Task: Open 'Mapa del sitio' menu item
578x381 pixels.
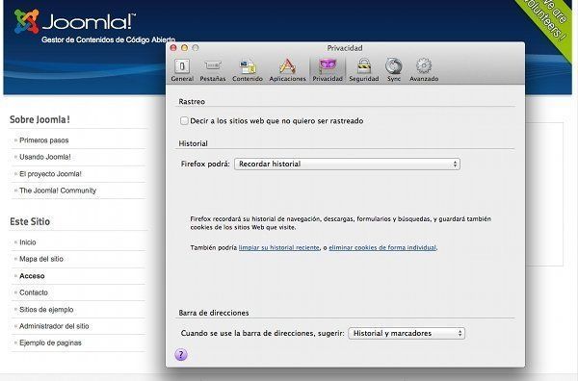Action: pos(41,259)
